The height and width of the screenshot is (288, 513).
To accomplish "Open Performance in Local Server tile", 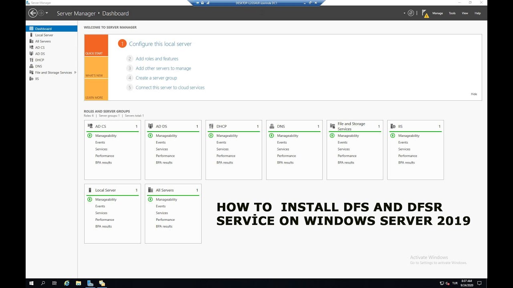I will coord(105,220).
